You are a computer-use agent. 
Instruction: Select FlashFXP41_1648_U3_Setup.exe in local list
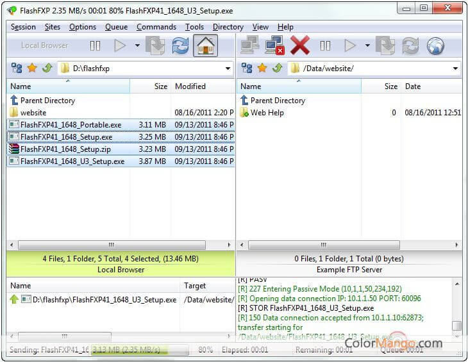[121, 161]
